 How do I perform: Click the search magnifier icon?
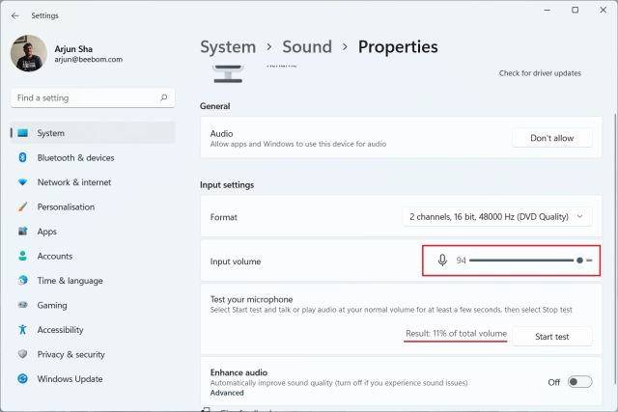[165, 97]
